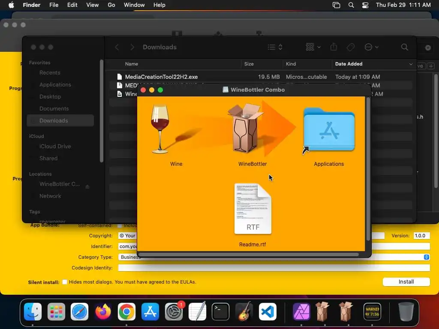The image size is (439, 329).
Task: Launch Safari from the Dock
Action: (x=79, y=312)
